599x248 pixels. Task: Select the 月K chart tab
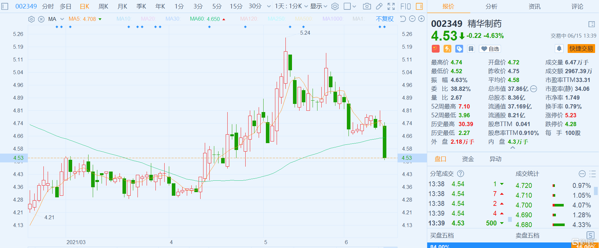click(x=122, y=6)
